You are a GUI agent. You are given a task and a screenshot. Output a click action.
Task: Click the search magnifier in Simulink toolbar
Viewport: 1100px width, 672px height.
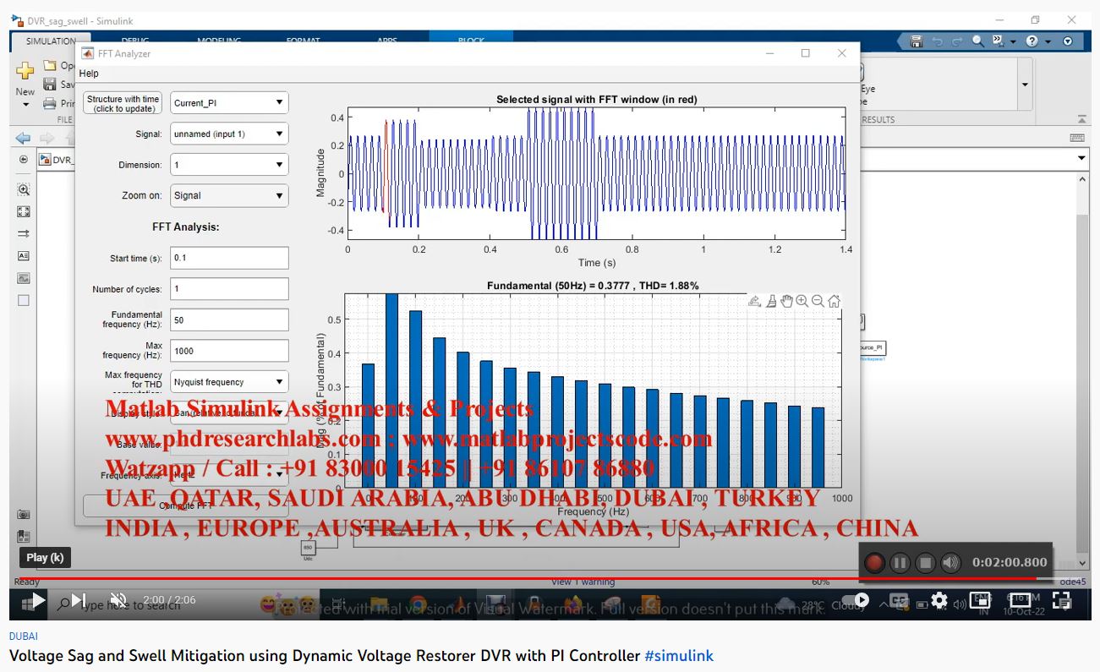coord(977,41)
